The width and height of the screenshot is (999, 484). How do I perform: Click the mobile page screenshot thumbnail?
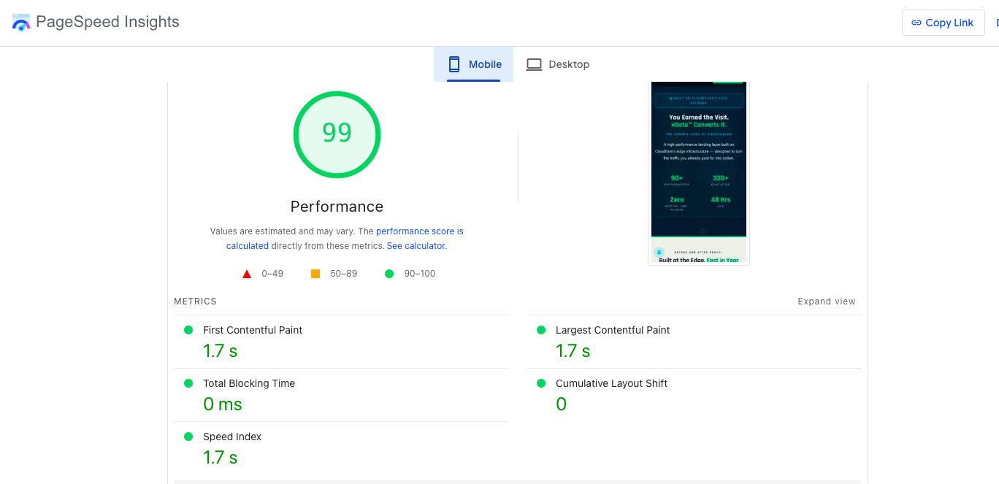[x=699, y=173]
